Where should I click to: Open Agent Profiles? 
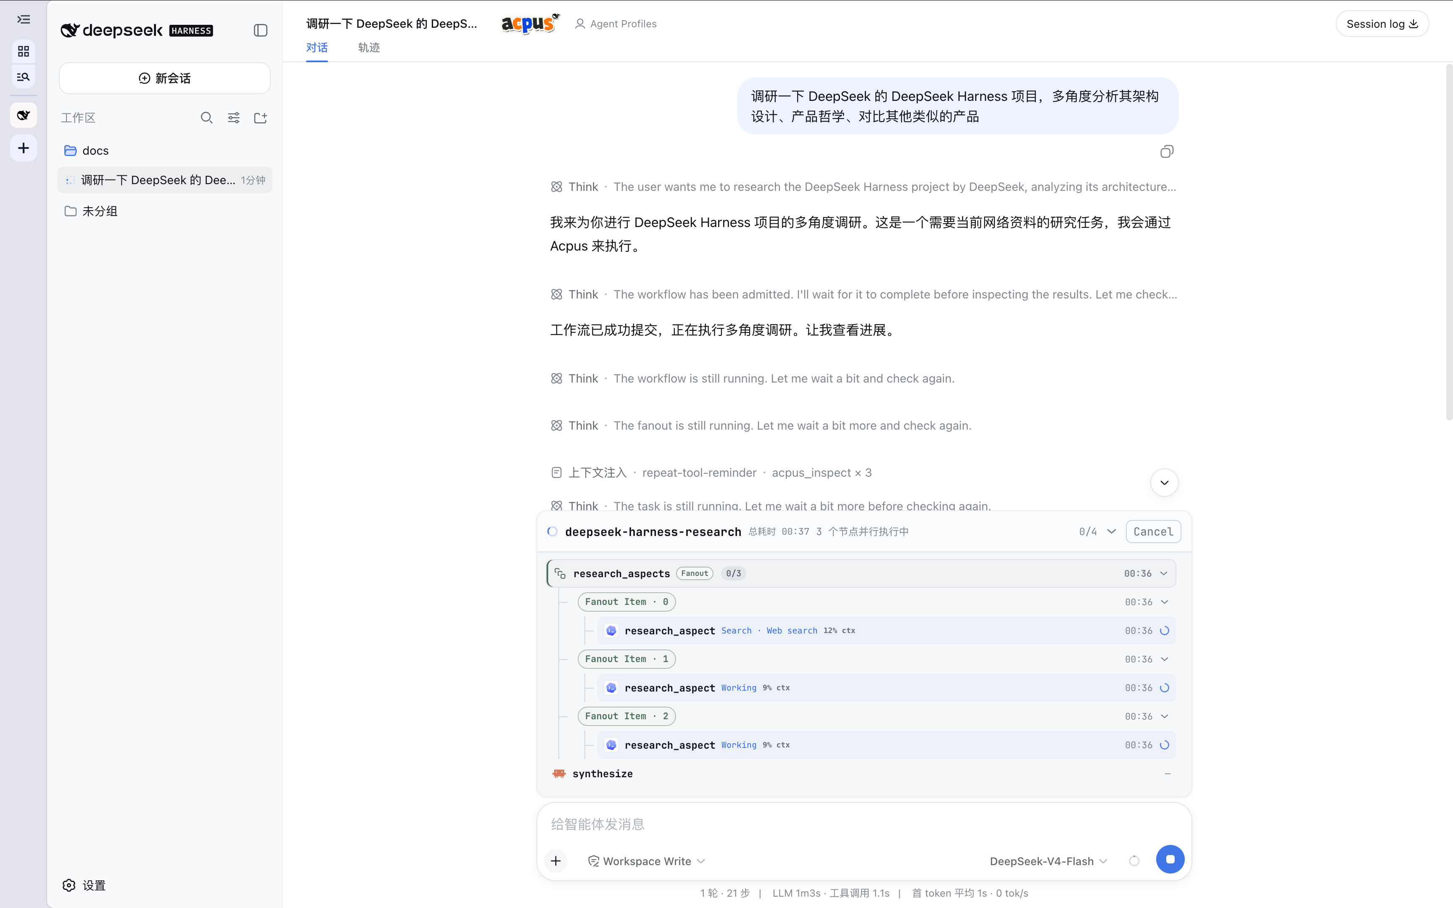(x=616, y=24)
